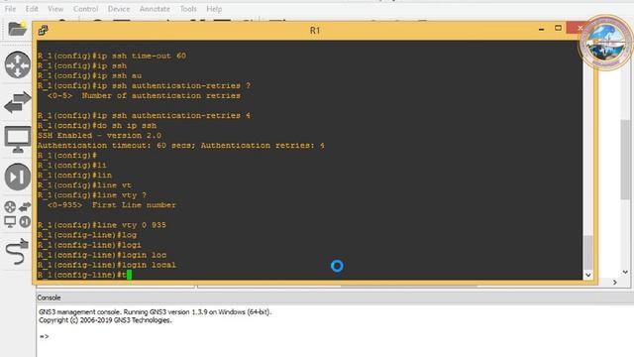The width and height of the screenshot is (634, 357).
Task: Browse routers in the device sidebar
Action: [x=18, y=64]
